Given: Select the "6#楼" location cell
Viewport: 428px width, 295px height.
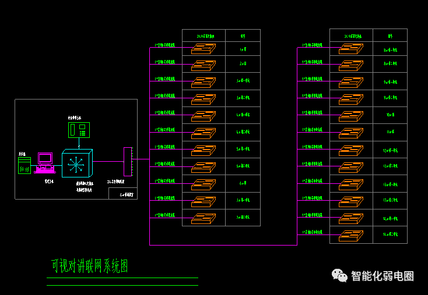Looking at the screenshot, I should pos(243,184).
